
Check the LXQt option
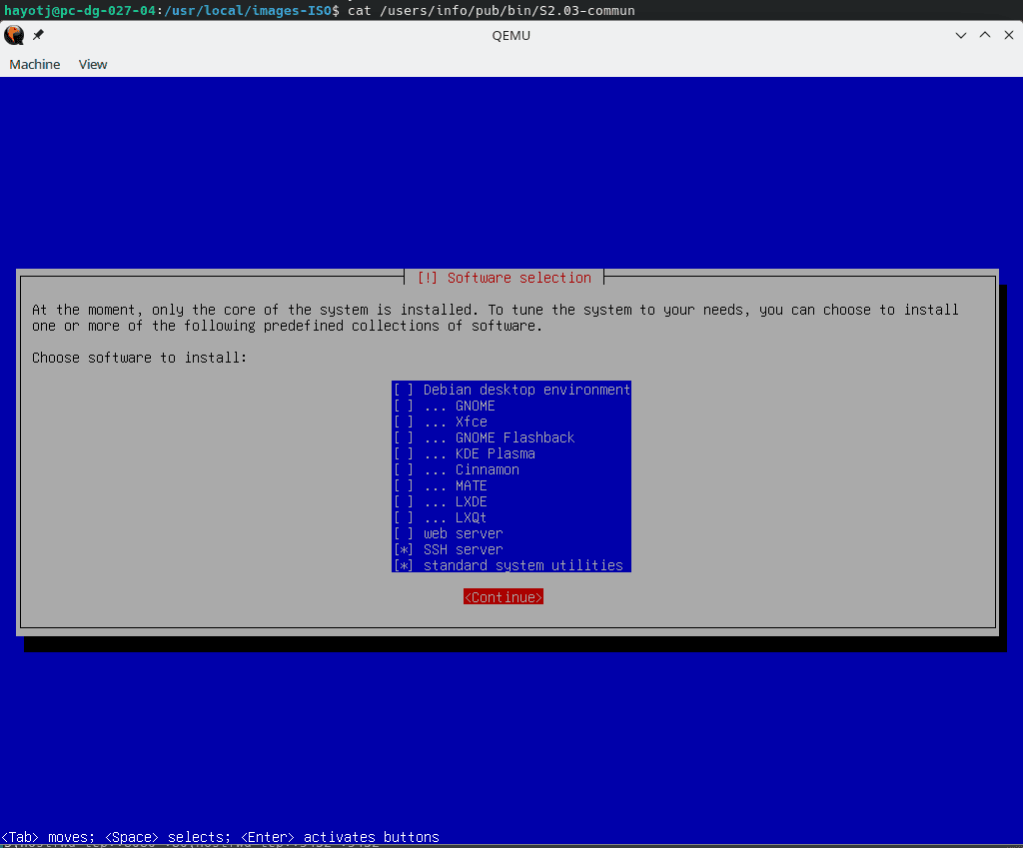tap(404, 517)
